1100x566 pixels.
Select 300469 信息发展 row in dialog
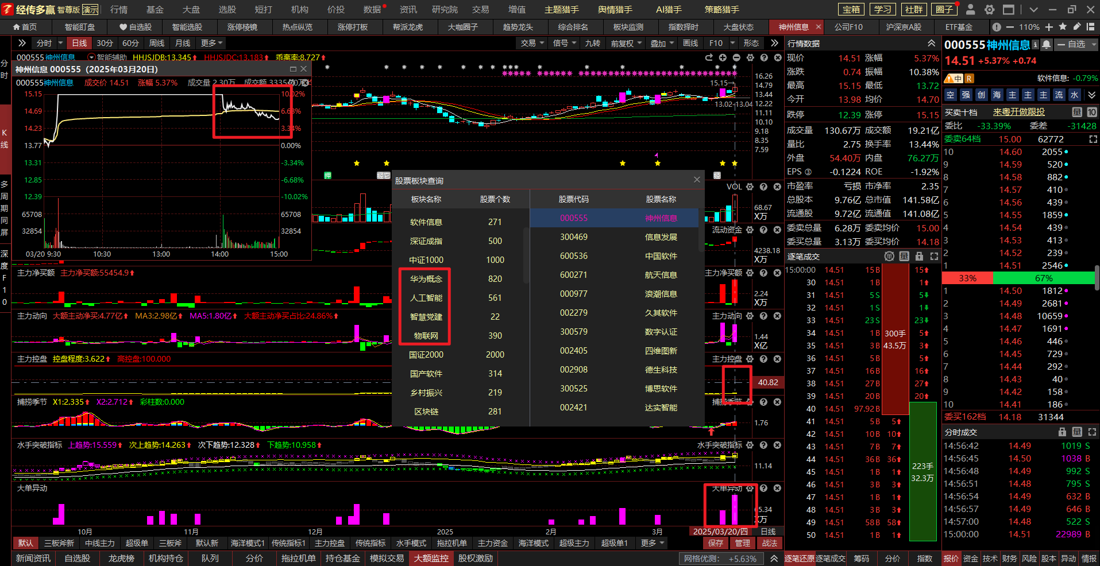pyautogui.click(x=615, y=237)
